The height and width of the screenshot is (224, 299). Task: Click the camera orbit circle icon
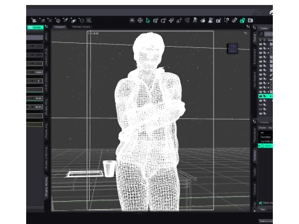point(140,21)
